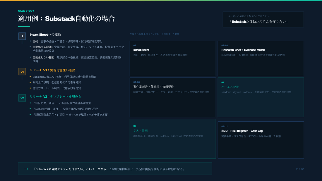Click the page number 11 / 12
This screenshot has width=322, height=181.
point(300,169)
